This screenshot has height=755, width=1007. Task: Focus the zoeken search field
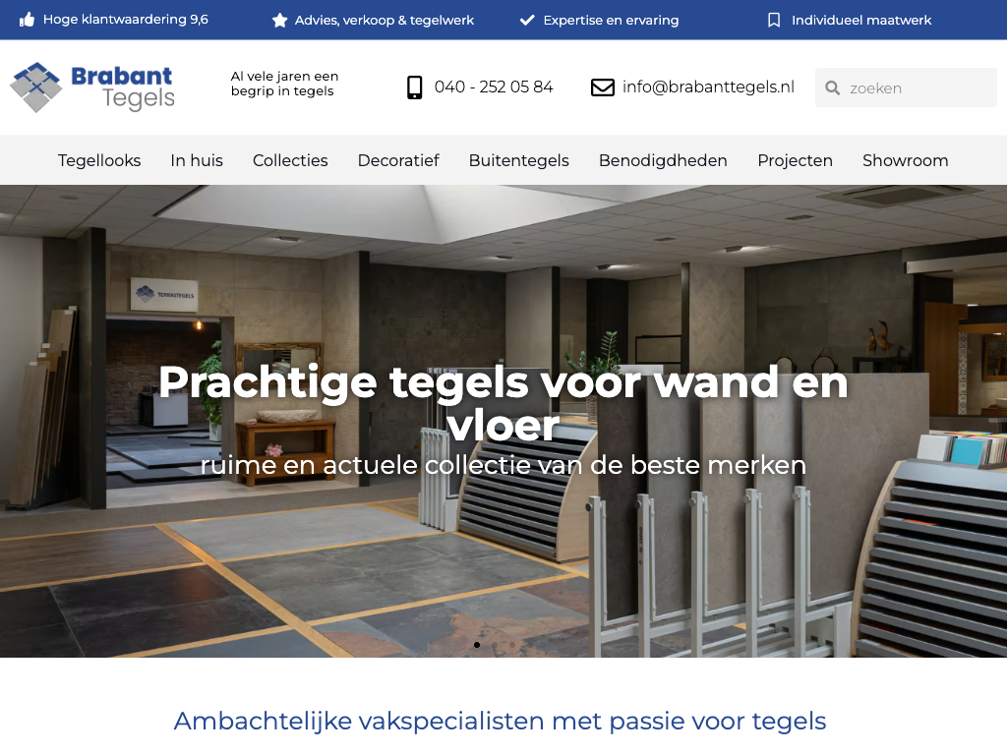[906, 87]
